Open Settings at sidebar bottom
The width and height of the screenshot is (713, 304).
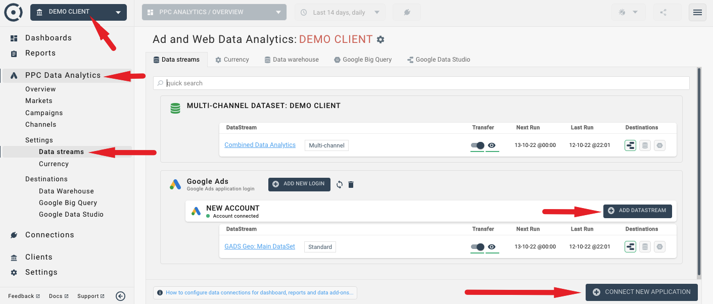click(41, 272)
